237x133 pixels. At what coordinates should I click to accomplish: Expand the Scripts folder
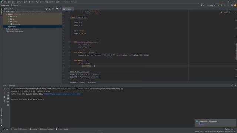tap(9, 21)
